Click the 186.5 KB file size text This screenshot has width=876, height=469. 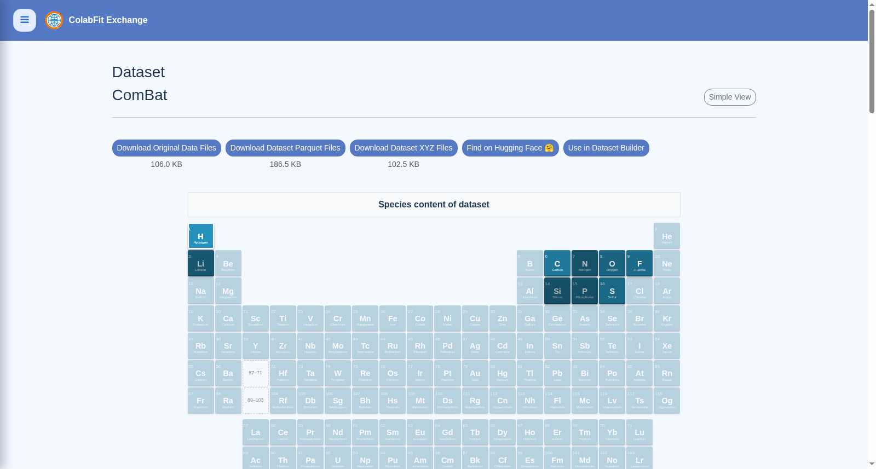[x=285, y=164]
